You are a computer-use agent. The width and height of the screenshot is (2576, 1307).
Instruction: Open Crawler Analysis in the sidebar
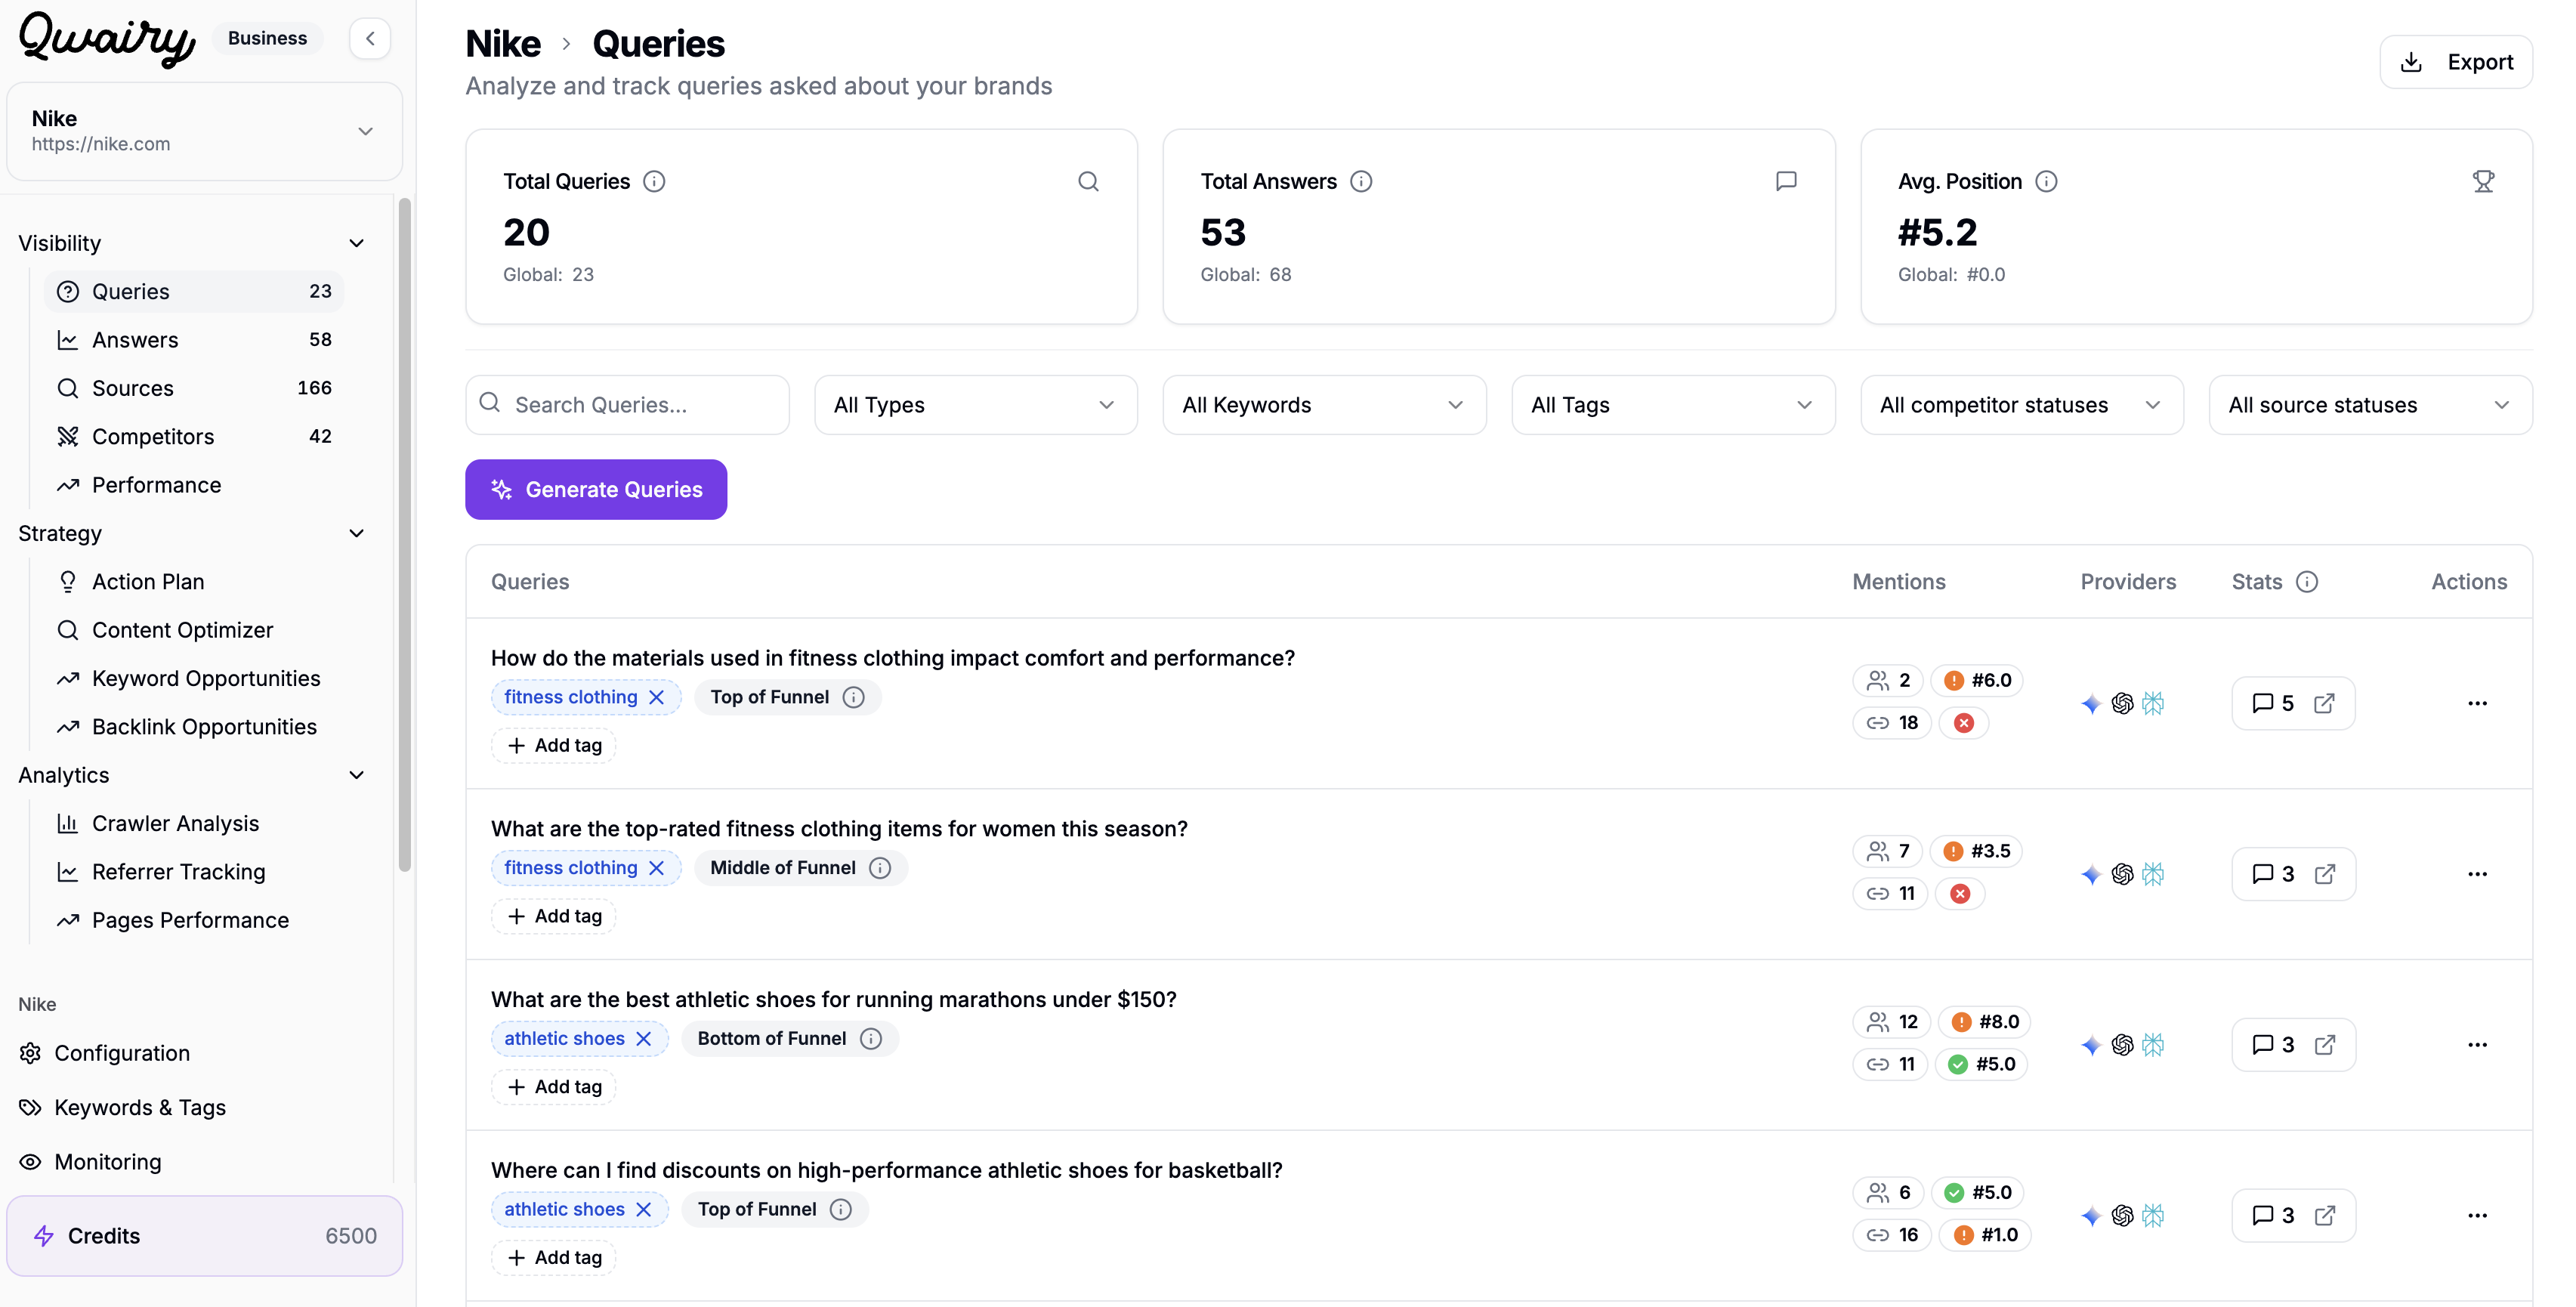(x=193, y=824)
